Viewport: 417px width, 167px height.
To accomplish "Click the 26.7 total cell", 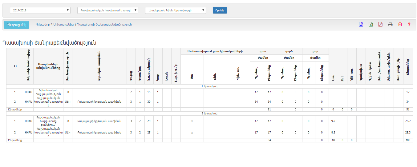I will [x=408, y=121].
